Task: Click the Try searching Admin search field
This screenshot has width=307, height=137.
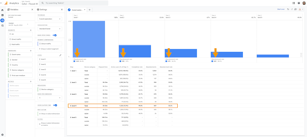Action: pos(73,3)
